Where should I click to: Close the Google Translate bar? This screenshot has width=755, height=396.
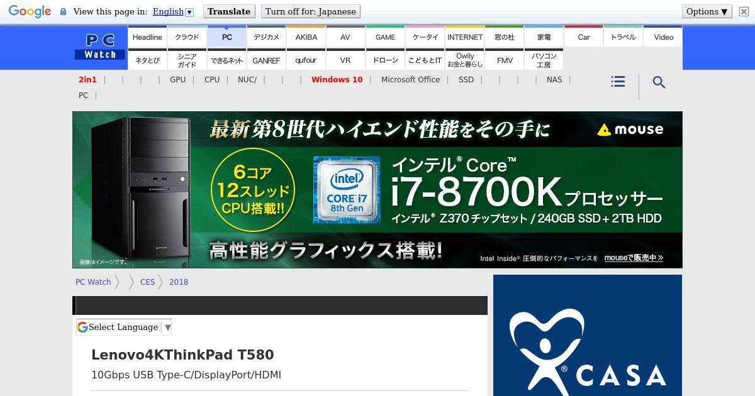coord(743,11)
